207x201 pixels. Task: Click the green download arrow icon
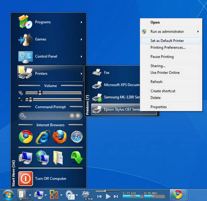(77, 158)
